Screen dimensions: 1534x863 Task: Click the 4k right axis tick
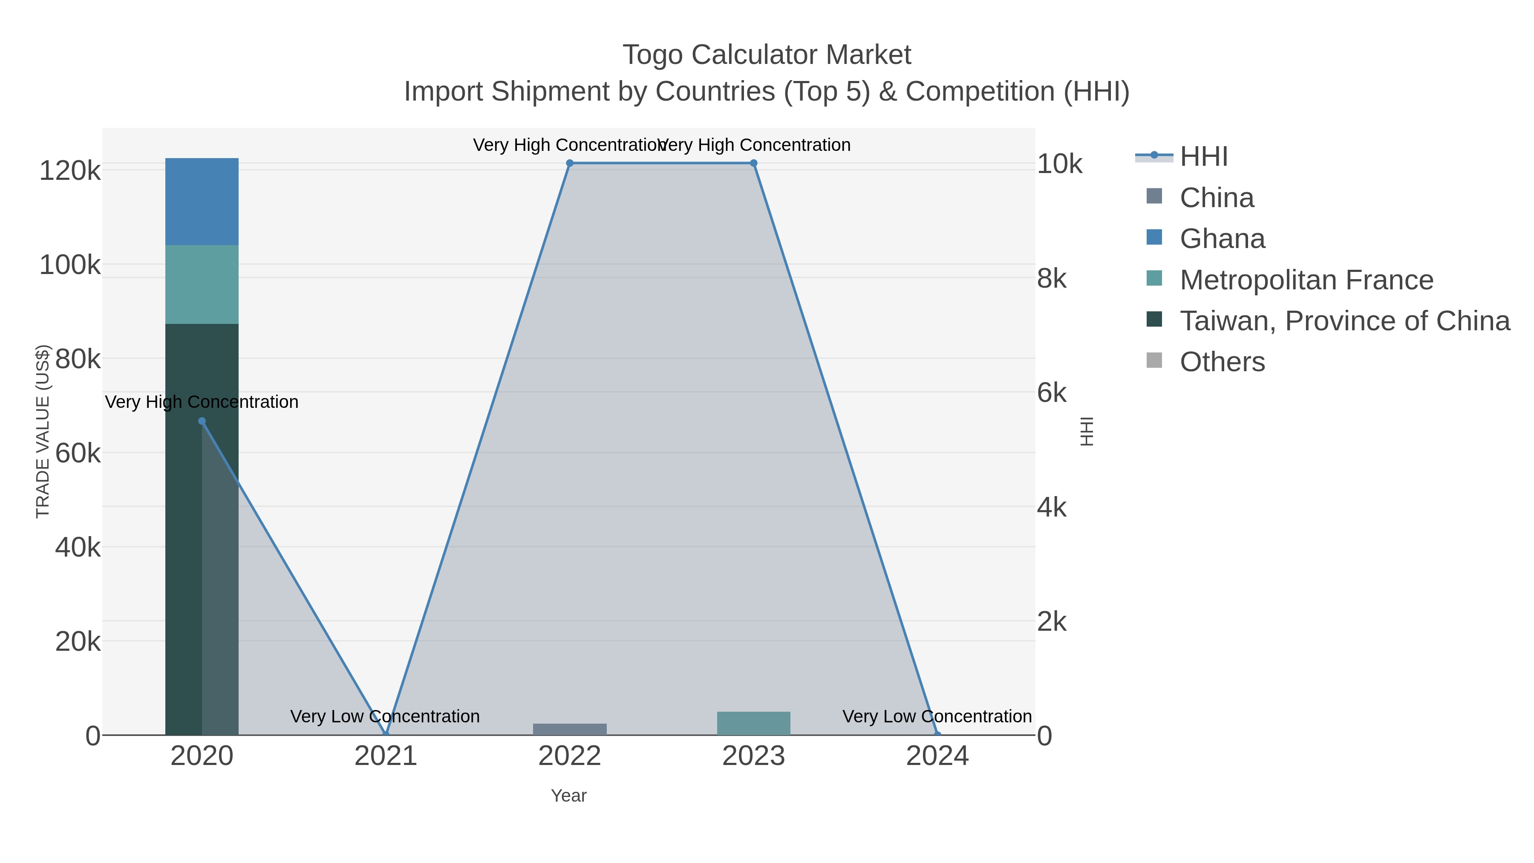point(1052,507)
